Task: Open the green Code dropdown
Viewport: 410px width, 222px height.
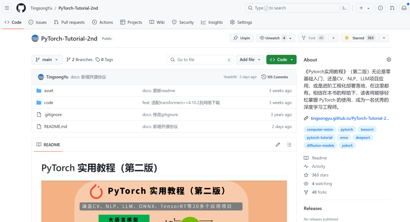Action: 281,59
